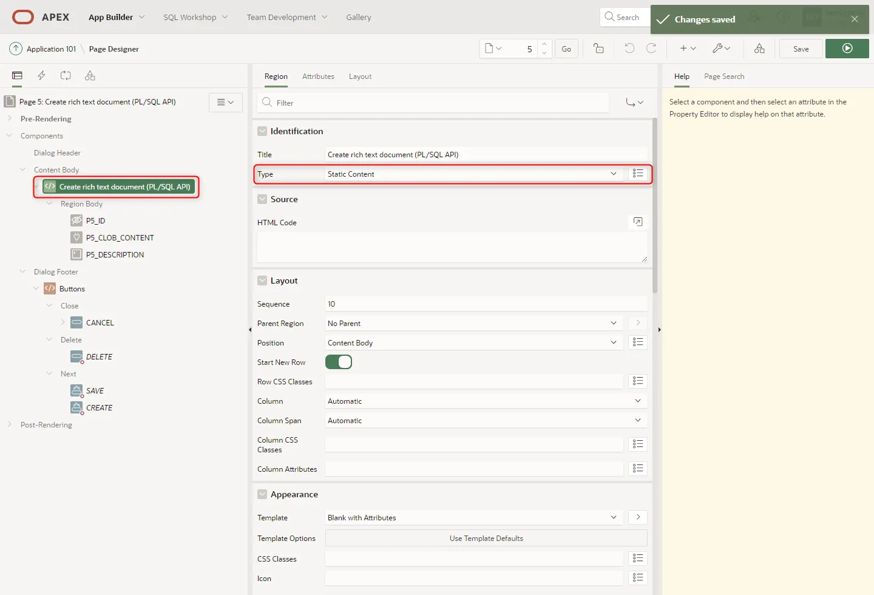The height and width of the screenshot is (595, 874).
Task: Open the Template dropdown showing Blank with Attributes
Action: [472, 518]
